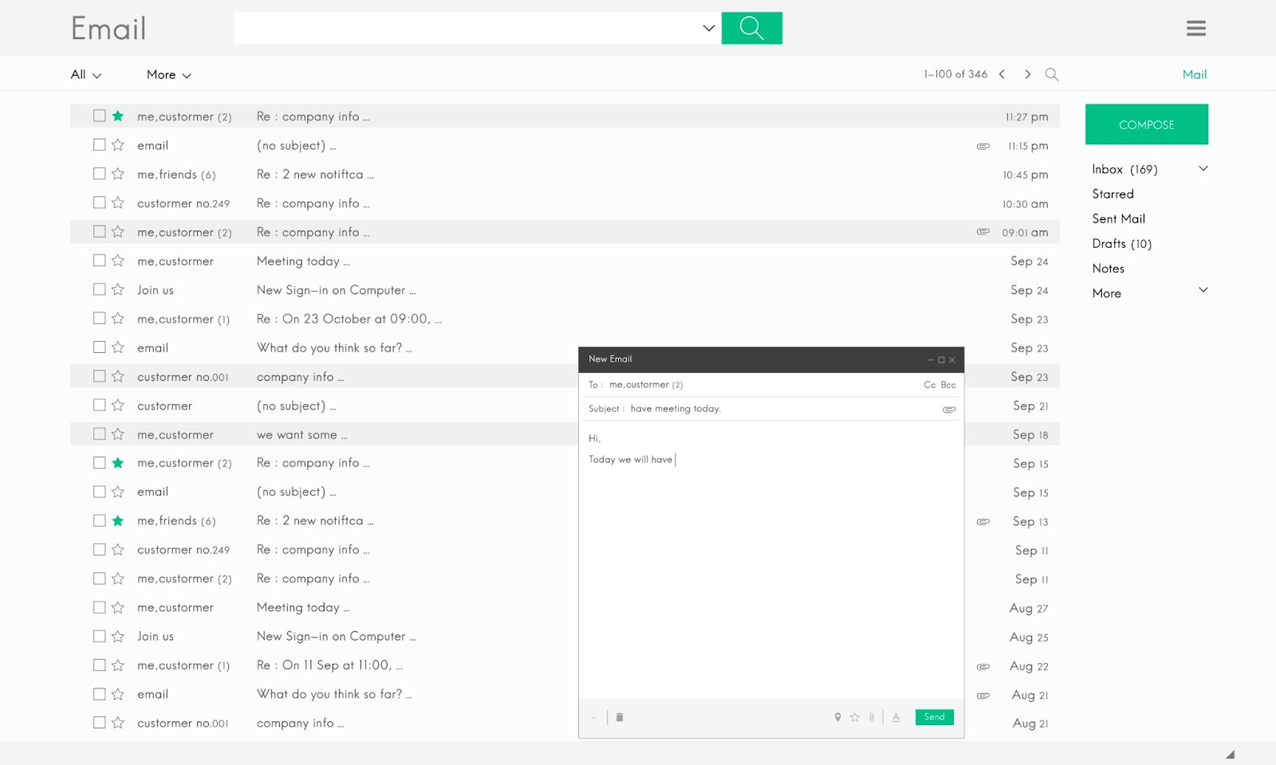
Task: Attach a file with the paperclip icon
Action: 871,716
